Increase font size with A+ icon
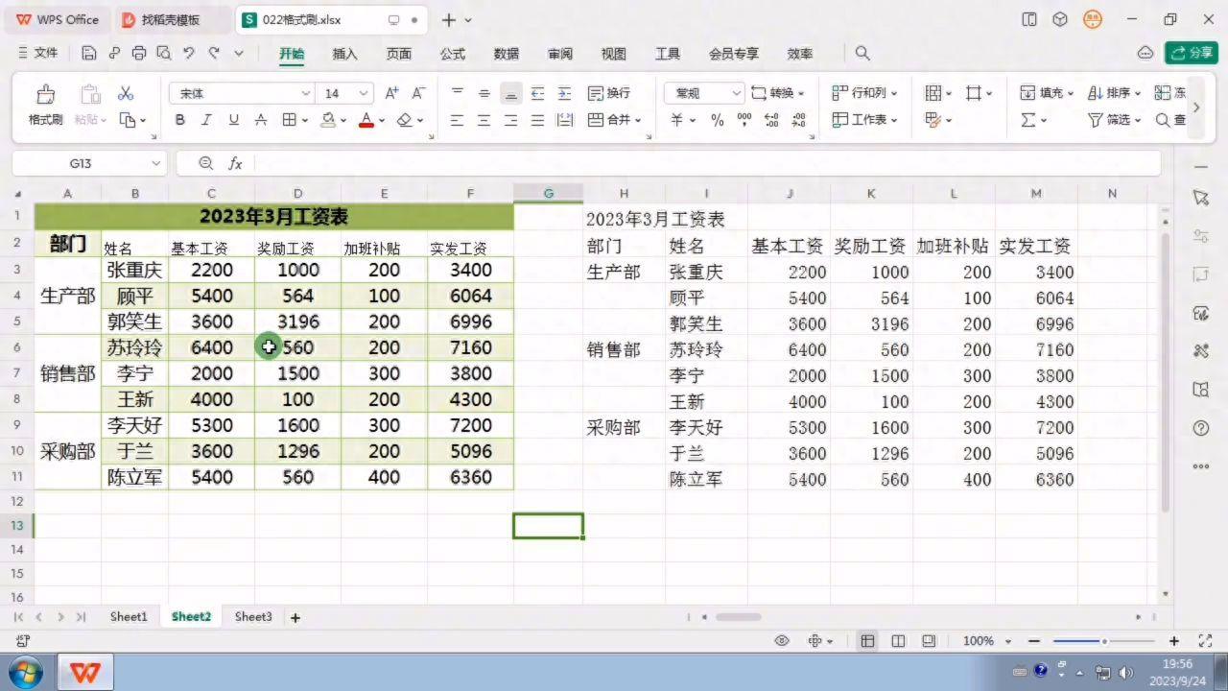The width and height of the screenshot is (1228, 691). (x=391, y=93)
